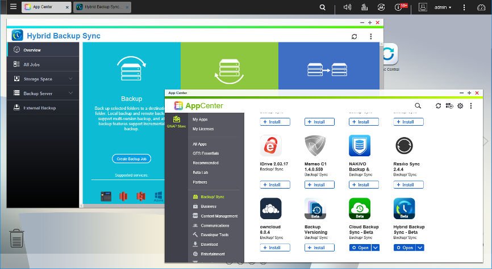The image size is (492, 269).
Task: Switch to the App Center taskbar tab
Action: pos(47,7)
